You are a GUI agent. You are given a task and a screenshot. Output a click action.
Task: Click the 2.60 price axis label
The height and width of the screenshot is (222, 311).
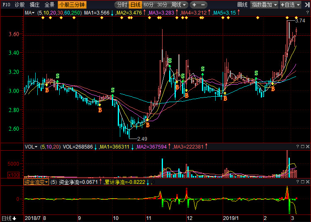coord(14,129)
